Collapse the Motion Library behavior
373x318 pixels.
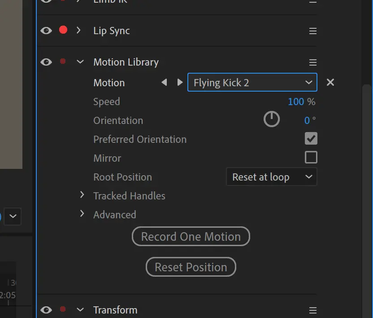coord(80,62)
